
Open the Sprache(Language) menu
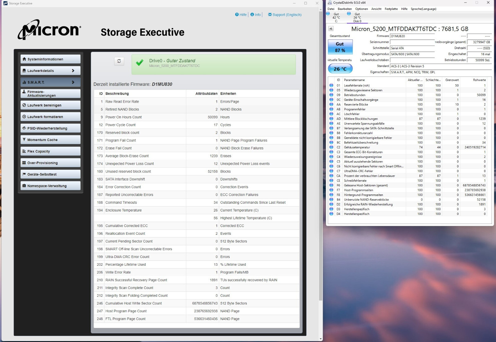423,9
